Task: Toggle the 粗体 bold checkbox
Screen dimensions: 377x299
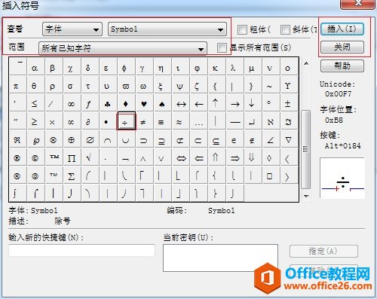Action: [x=242, y=29]
